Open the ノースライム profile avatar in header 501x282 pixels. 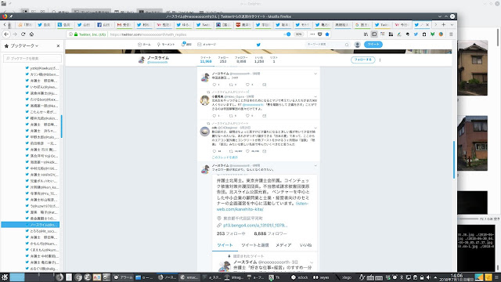142,60
